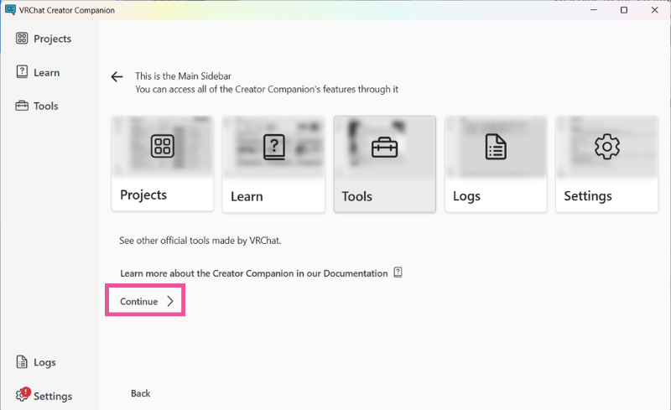Select the Learn card thumbnail
Viewport: 671px width, 410px height.
pos(273,147)
